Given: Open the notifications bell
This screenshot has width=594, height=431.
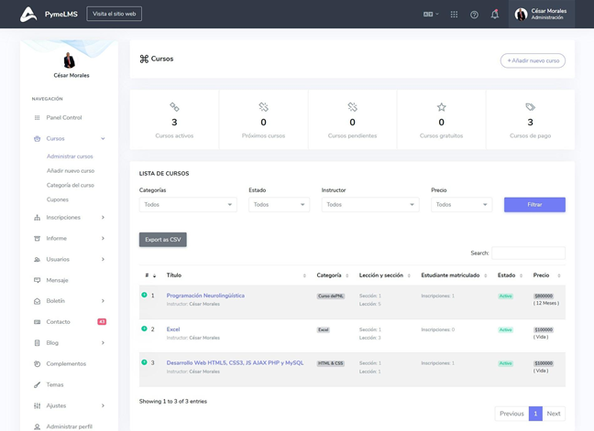Looking at the screenshot, I should point(494,15).
